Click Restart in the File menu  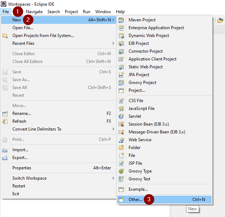[x=19, y=186]
